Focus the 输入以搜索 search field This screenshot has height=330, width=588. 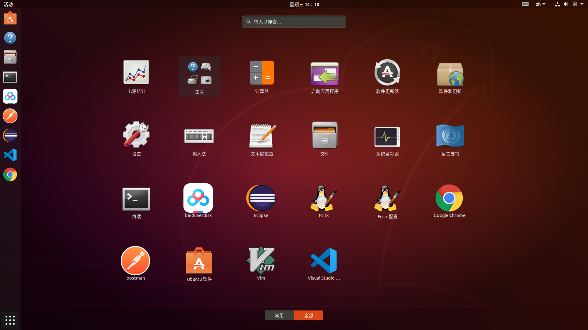tap(294, 22)
